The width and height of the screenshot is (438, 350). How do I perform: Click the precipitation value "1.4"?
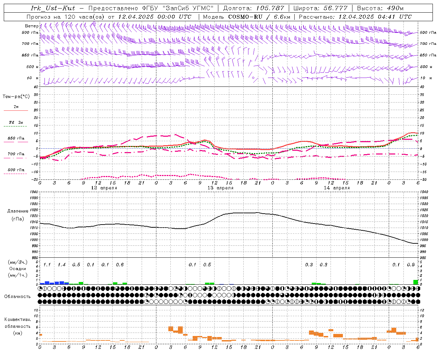(x=62, y=265)
